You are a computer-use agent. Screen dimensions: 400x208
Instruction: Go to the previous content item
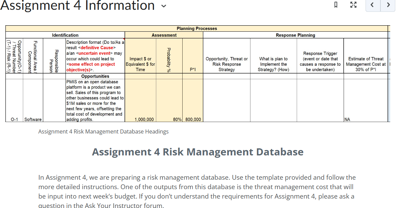point(373,5)
